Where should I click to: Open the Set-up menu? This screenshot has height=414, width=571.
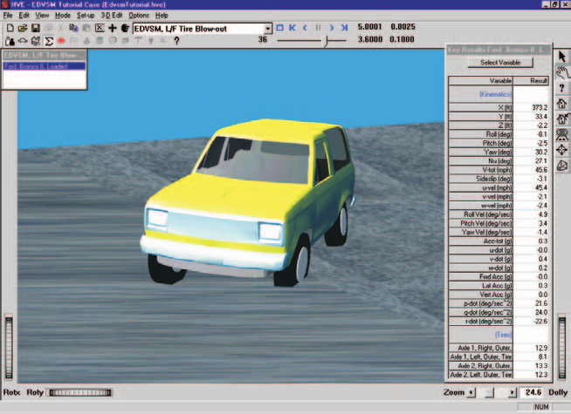click(x=86, y=16)
